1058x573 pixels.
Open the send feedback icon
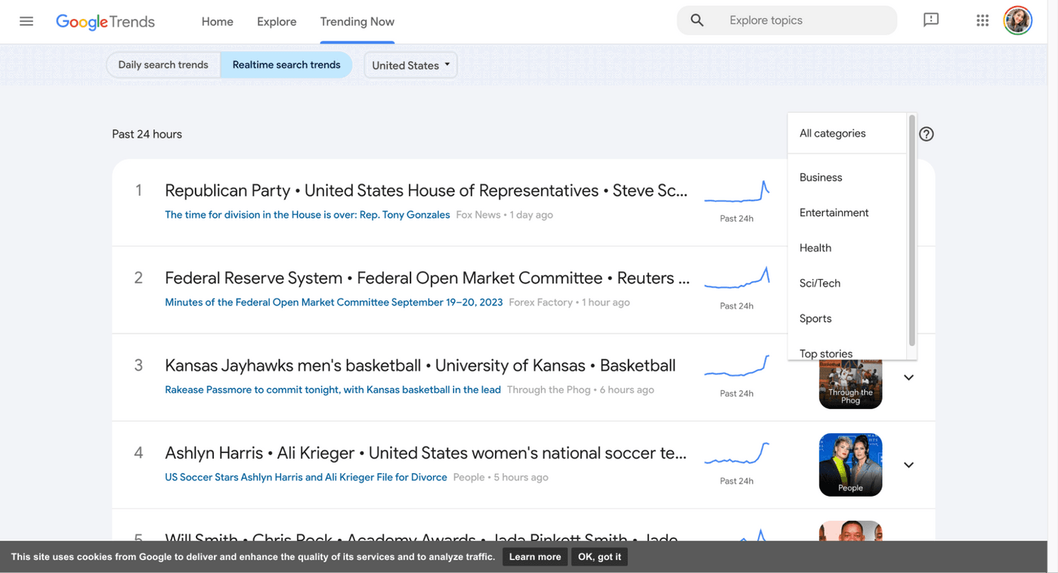coord(931,20)
